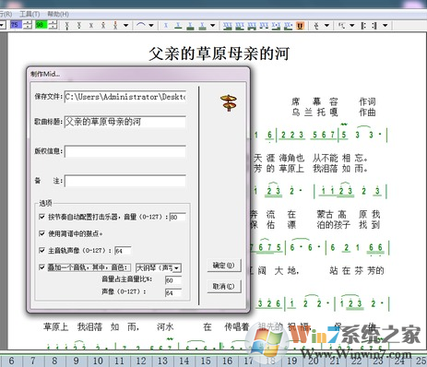Click the 备注 input field
427x367 pixels.
(x=125, y=181)
